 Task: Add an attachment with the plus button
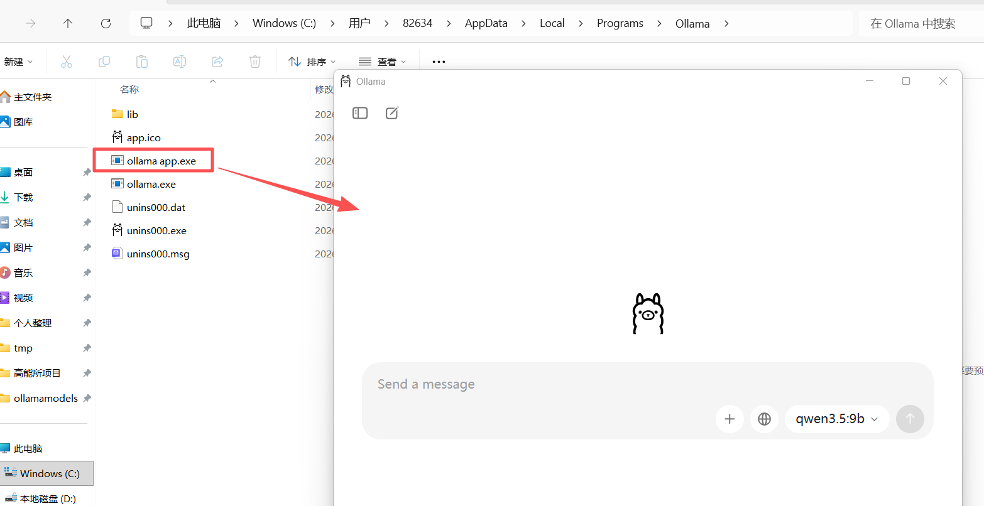pyautogui.click(x=730, y=419)
